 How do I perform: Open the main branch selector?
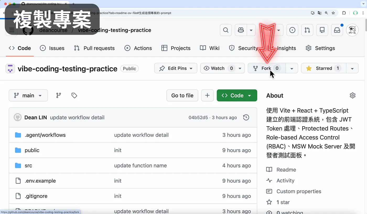(x=28, y=95)
